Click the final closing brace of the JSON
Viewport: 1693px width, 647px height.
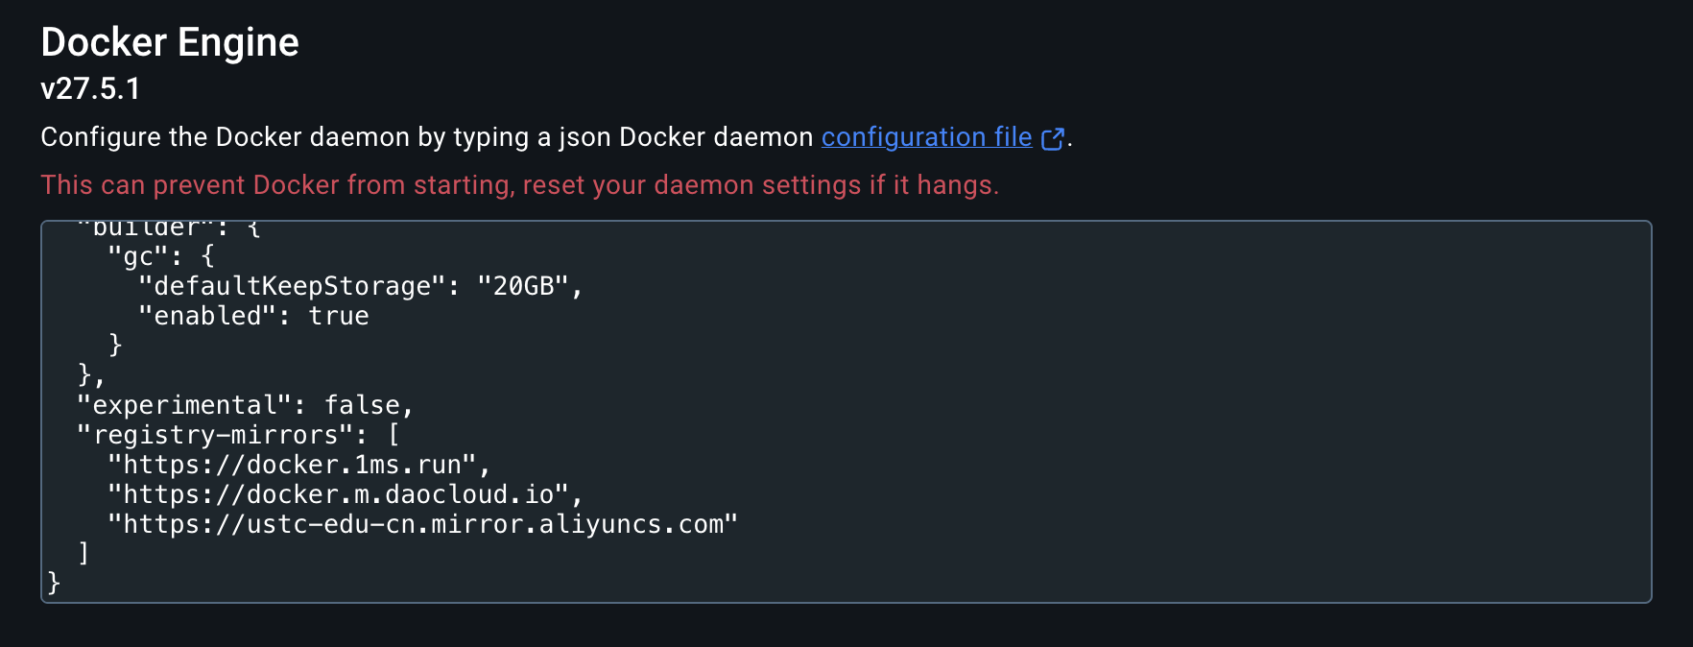click(52, 582)
